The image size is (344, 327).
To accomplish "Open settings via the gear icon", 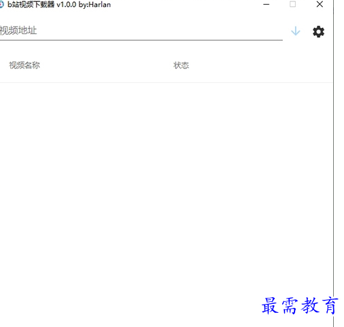I will pyautogui.click(x=318, y=31).
